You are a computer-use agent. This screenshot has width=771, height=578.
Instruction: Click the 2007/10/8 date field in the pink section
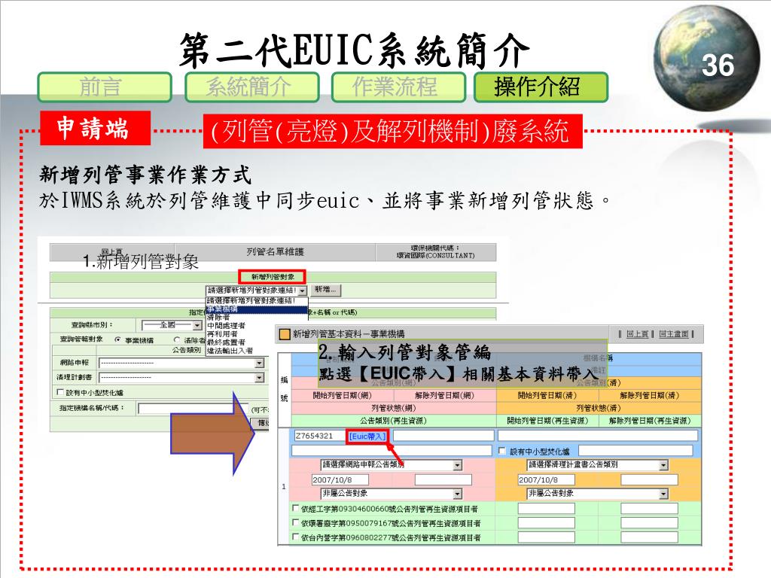[340, 479]
